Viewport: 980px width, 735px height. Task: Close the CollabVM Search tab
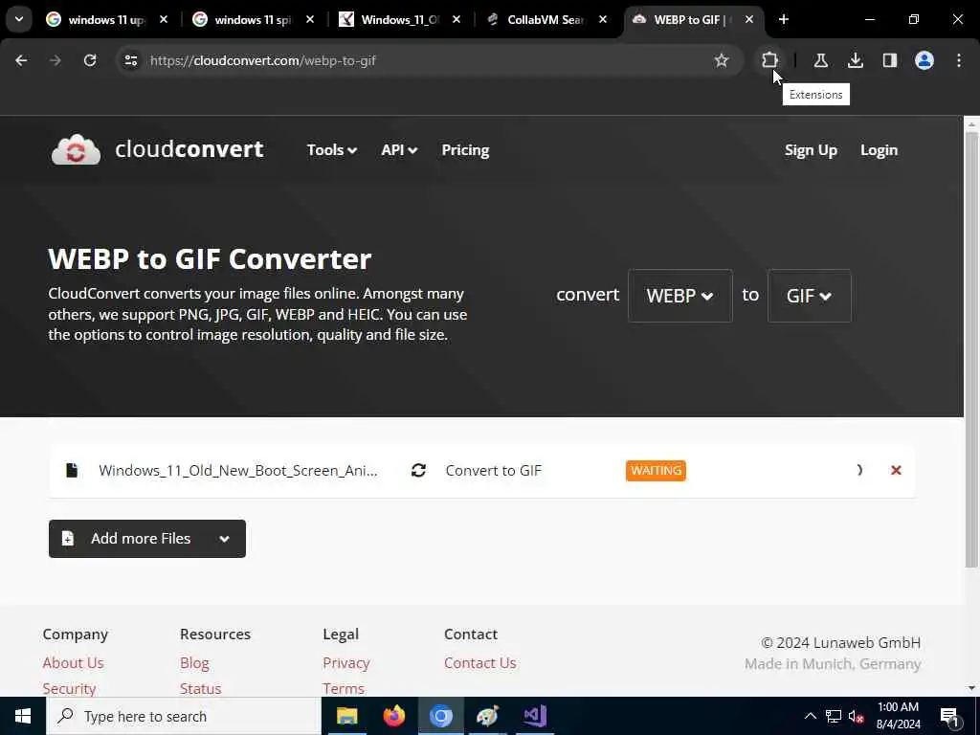point(603,19)
